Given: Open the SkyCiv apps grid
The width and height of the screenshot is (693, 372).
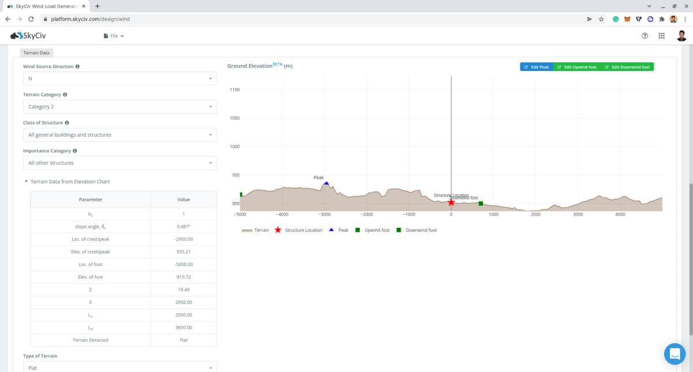Looking at the screenshot, I should pyautogui.click(x=661, y=35).
